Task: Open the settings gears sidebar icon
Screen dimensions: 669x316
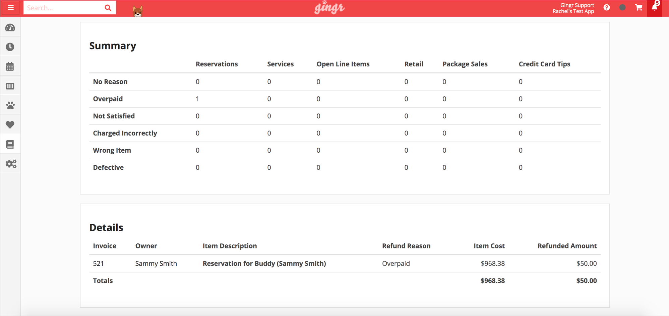Action: click(10, 164)
